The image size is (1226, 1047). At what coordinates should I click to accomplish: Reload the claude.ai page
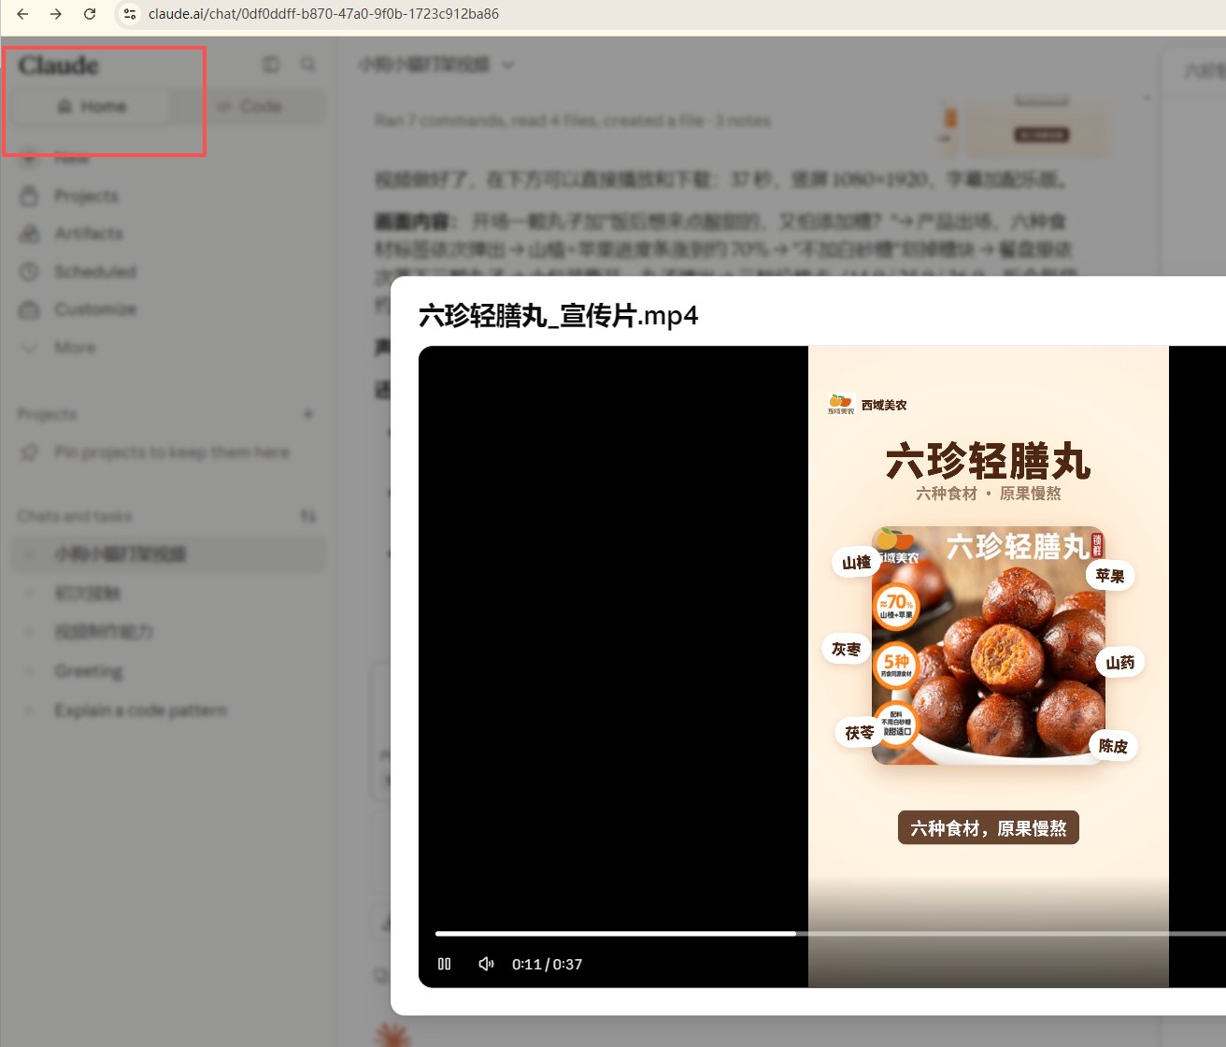pos(90,14)
